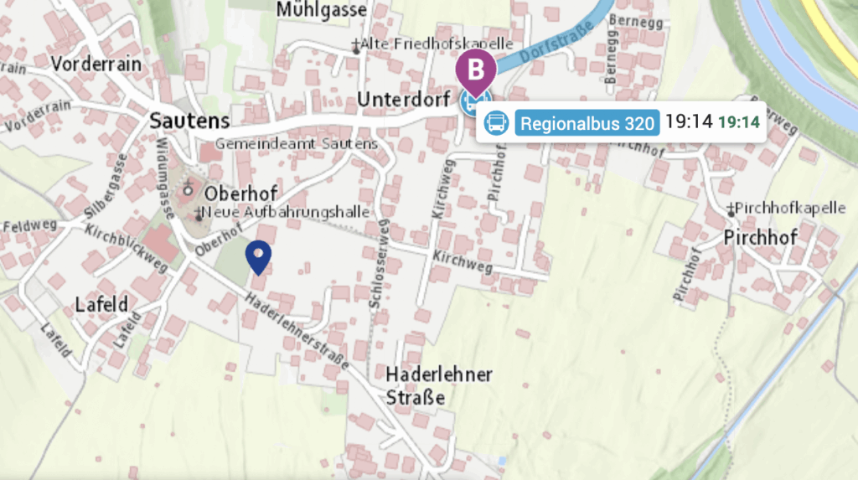Click the Vorderrain map label
858x480 pixels.
point(96,64)
